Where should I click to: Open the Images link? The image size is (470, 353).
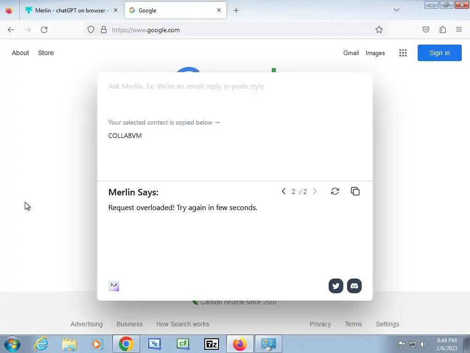tap(375, 53)
